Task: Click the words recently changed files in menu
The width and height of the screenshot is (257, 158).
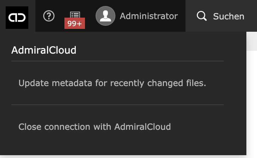Action: (x=158, y=83)
